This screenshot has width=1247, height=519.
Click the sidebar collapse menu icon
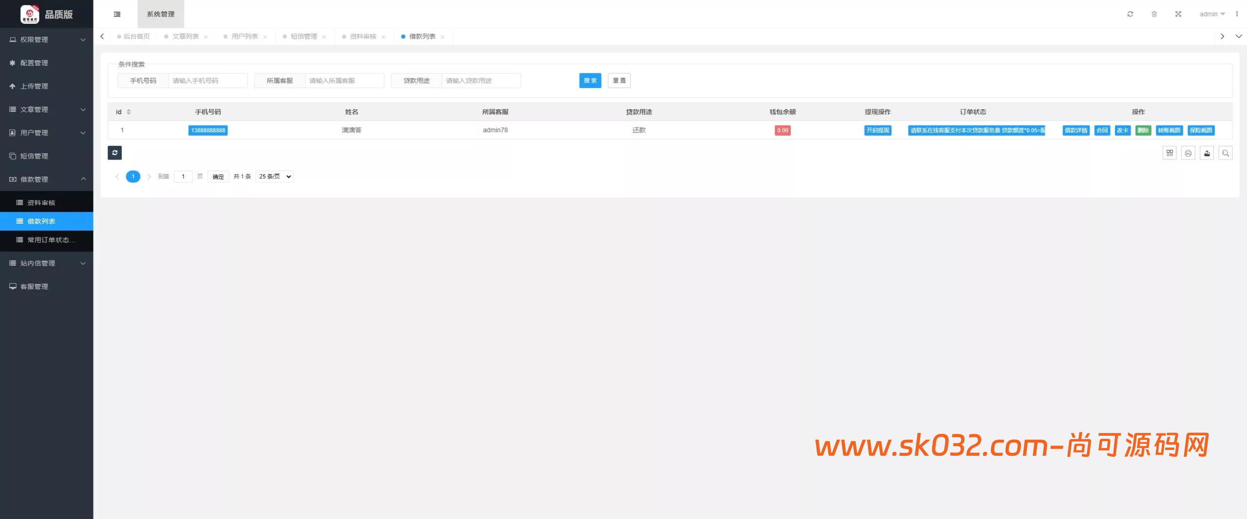[x=117, y=14]
